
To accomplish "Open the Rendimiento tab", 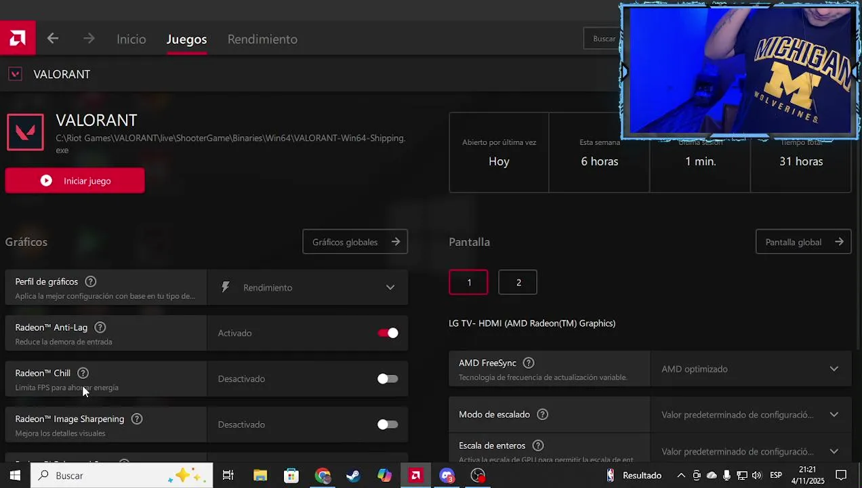I will pyautogui.click(x=262, y=39).
